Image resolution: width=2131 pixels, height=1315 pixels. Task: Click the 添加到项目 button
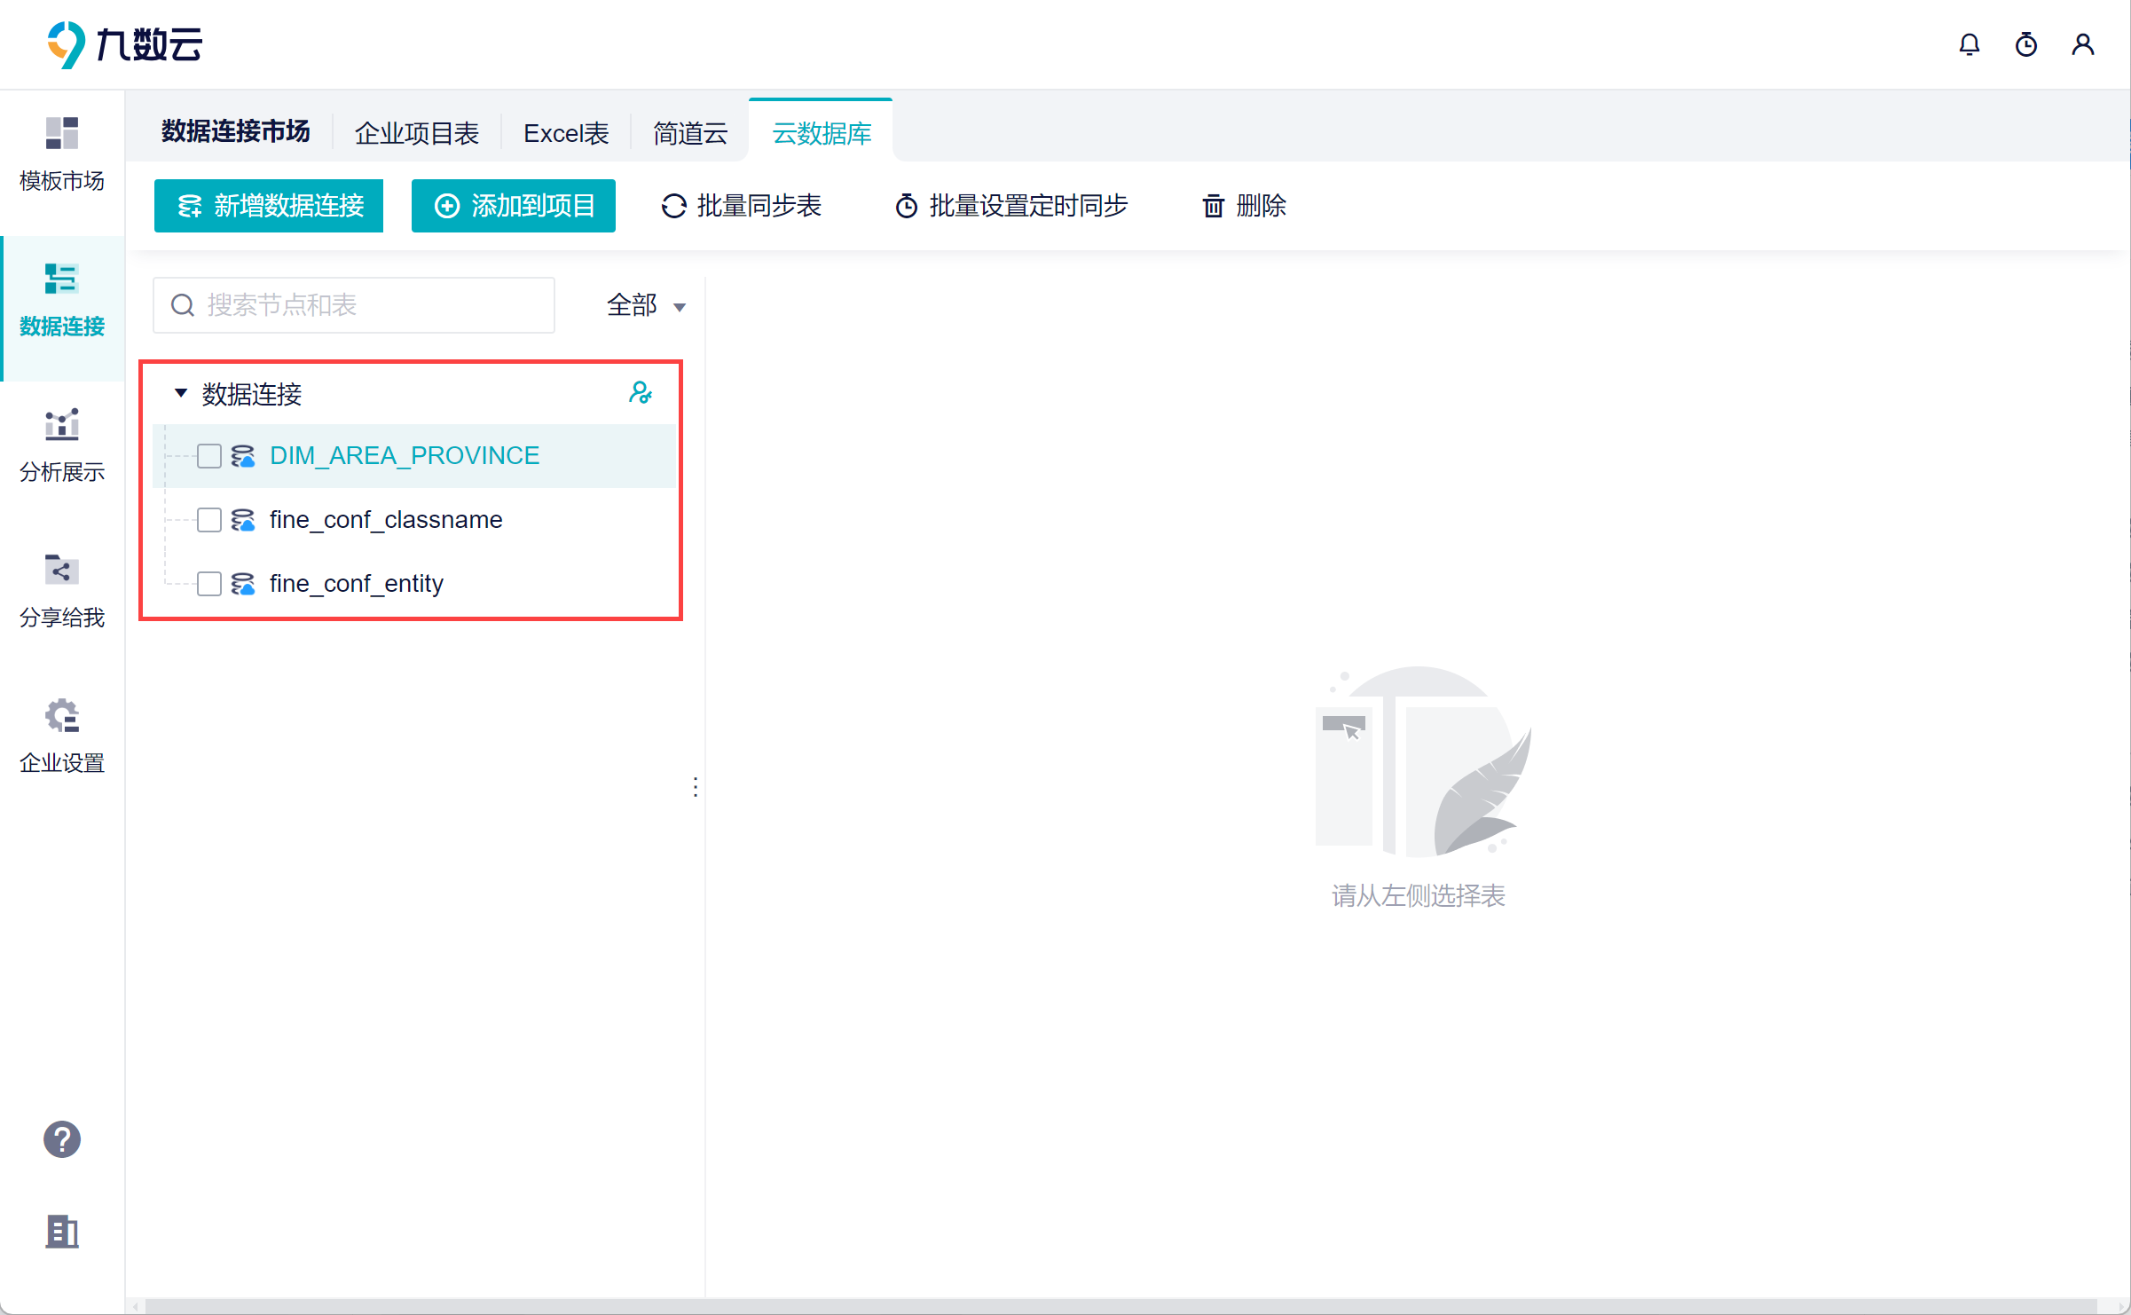[514, 206]
